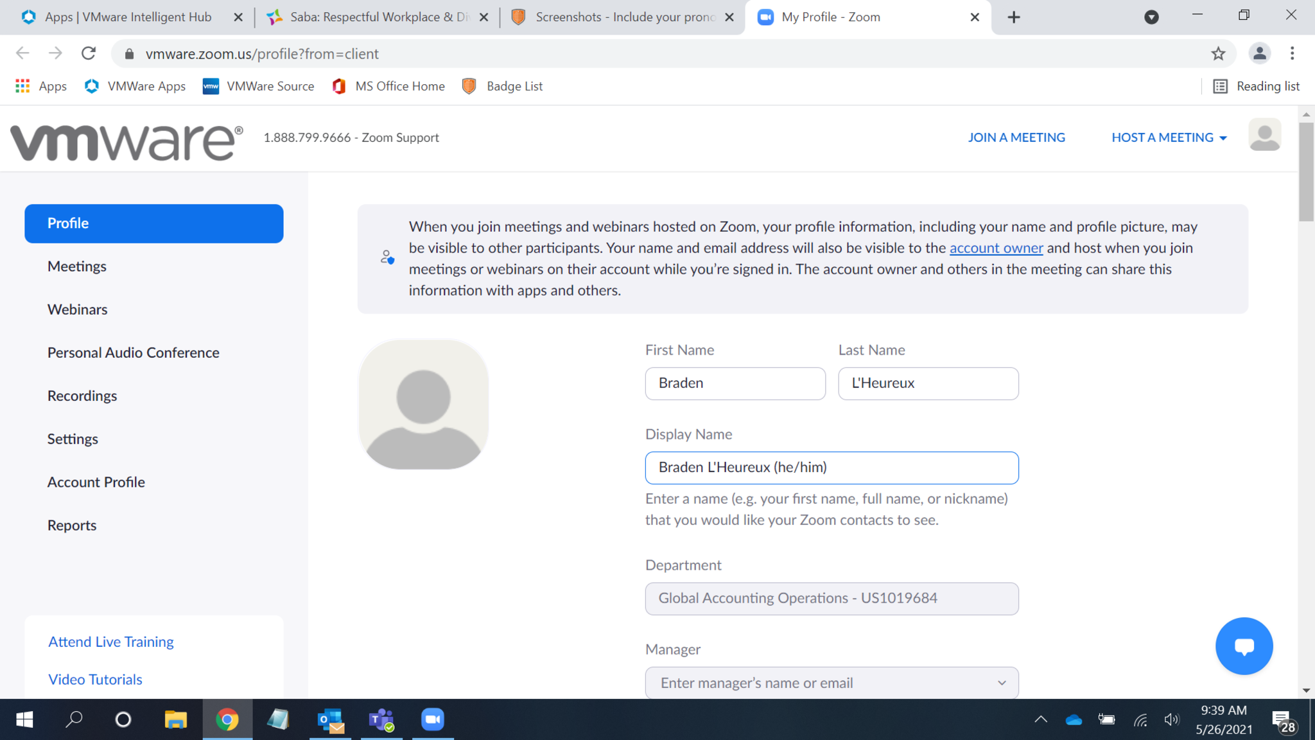This screenshot has height=740, width=1315.
Task: Open the account owner hyperlink
Action: [x=996, y=248]
